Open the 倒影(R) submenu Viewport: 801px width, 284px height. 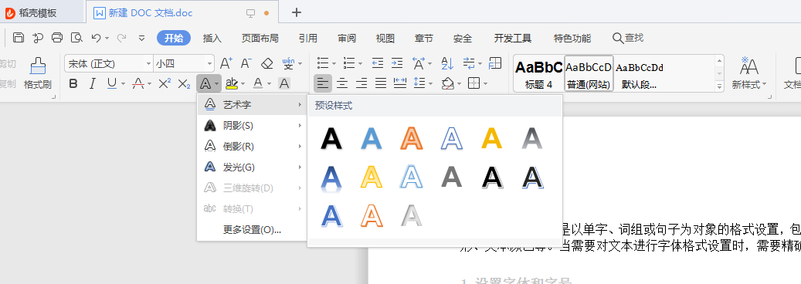tap(252, 146)
